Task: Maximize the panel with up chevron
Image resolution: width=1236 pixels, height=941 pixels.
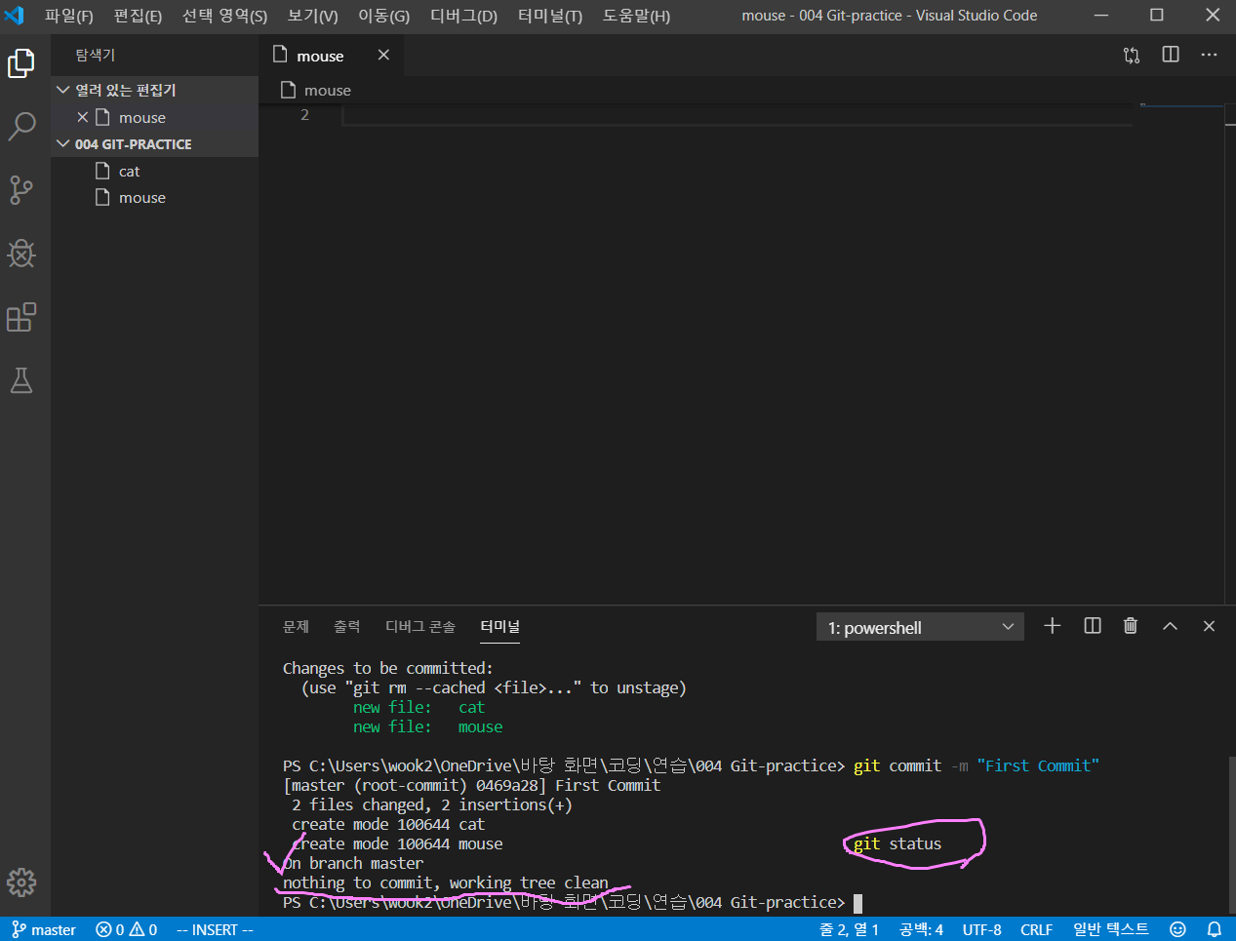Action: pyautogui.click(x=1170, y=626)
